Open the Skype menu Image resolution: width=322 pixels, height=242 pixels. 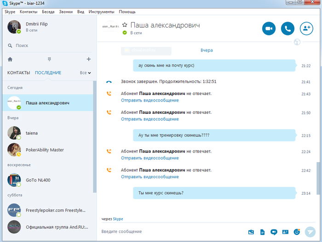(10, 11)
